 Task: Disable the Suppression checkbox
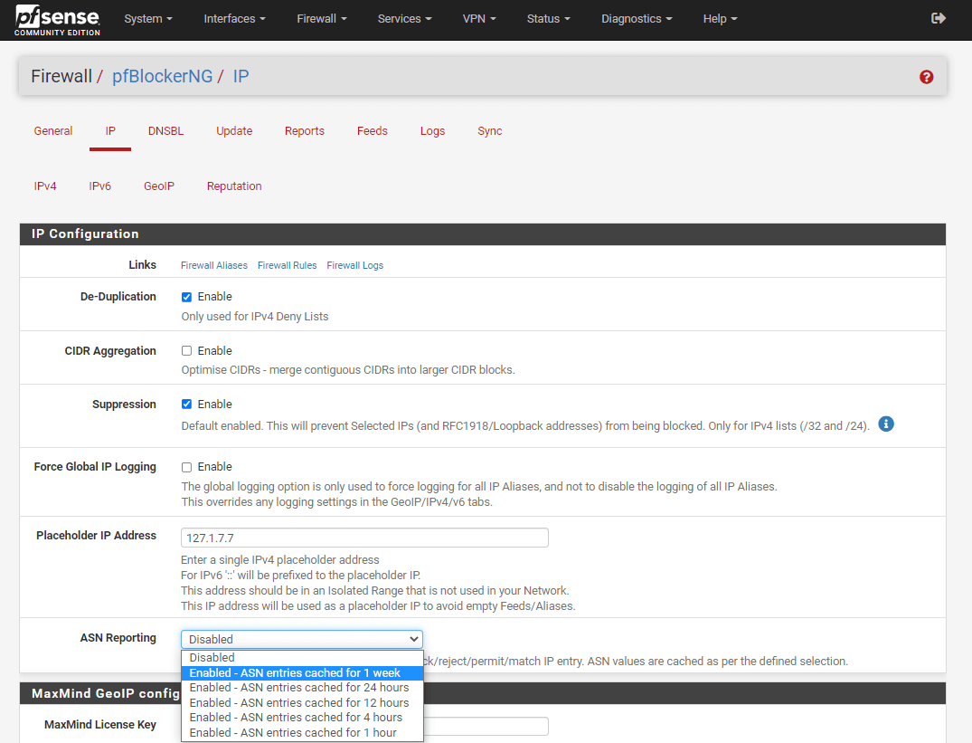point(186,405)
